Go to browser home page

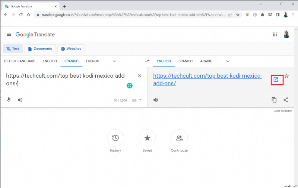tap(29, 15)
